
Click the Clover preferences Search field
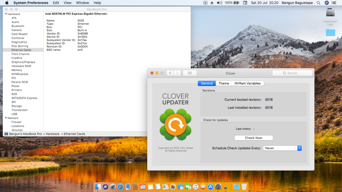click(x=292, y=73)
